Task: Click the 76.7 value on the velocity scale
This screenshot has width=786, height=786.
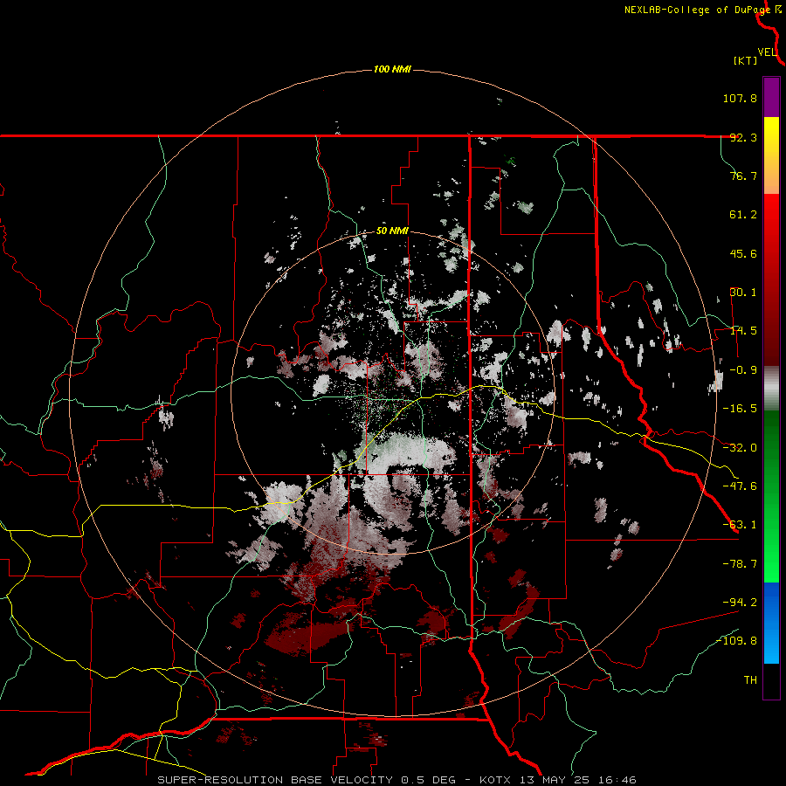Action: pyautogui.click(x=743, y=176)
